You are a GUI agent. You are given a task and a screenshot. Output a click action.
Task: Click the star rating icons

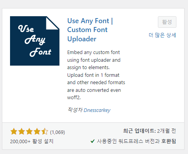(29, 132)
